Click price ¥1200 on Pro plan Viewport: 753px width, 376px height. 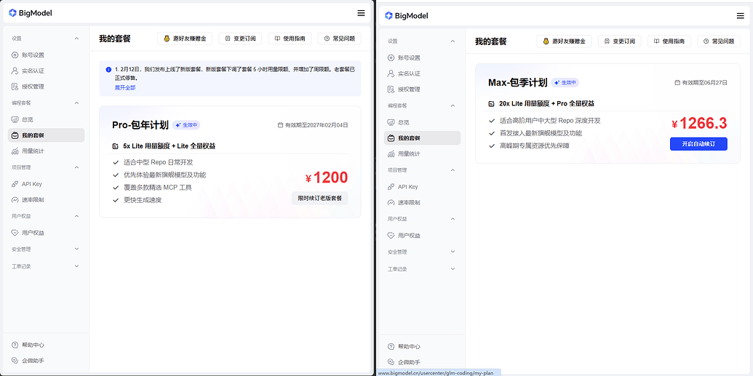click(327, 178)
